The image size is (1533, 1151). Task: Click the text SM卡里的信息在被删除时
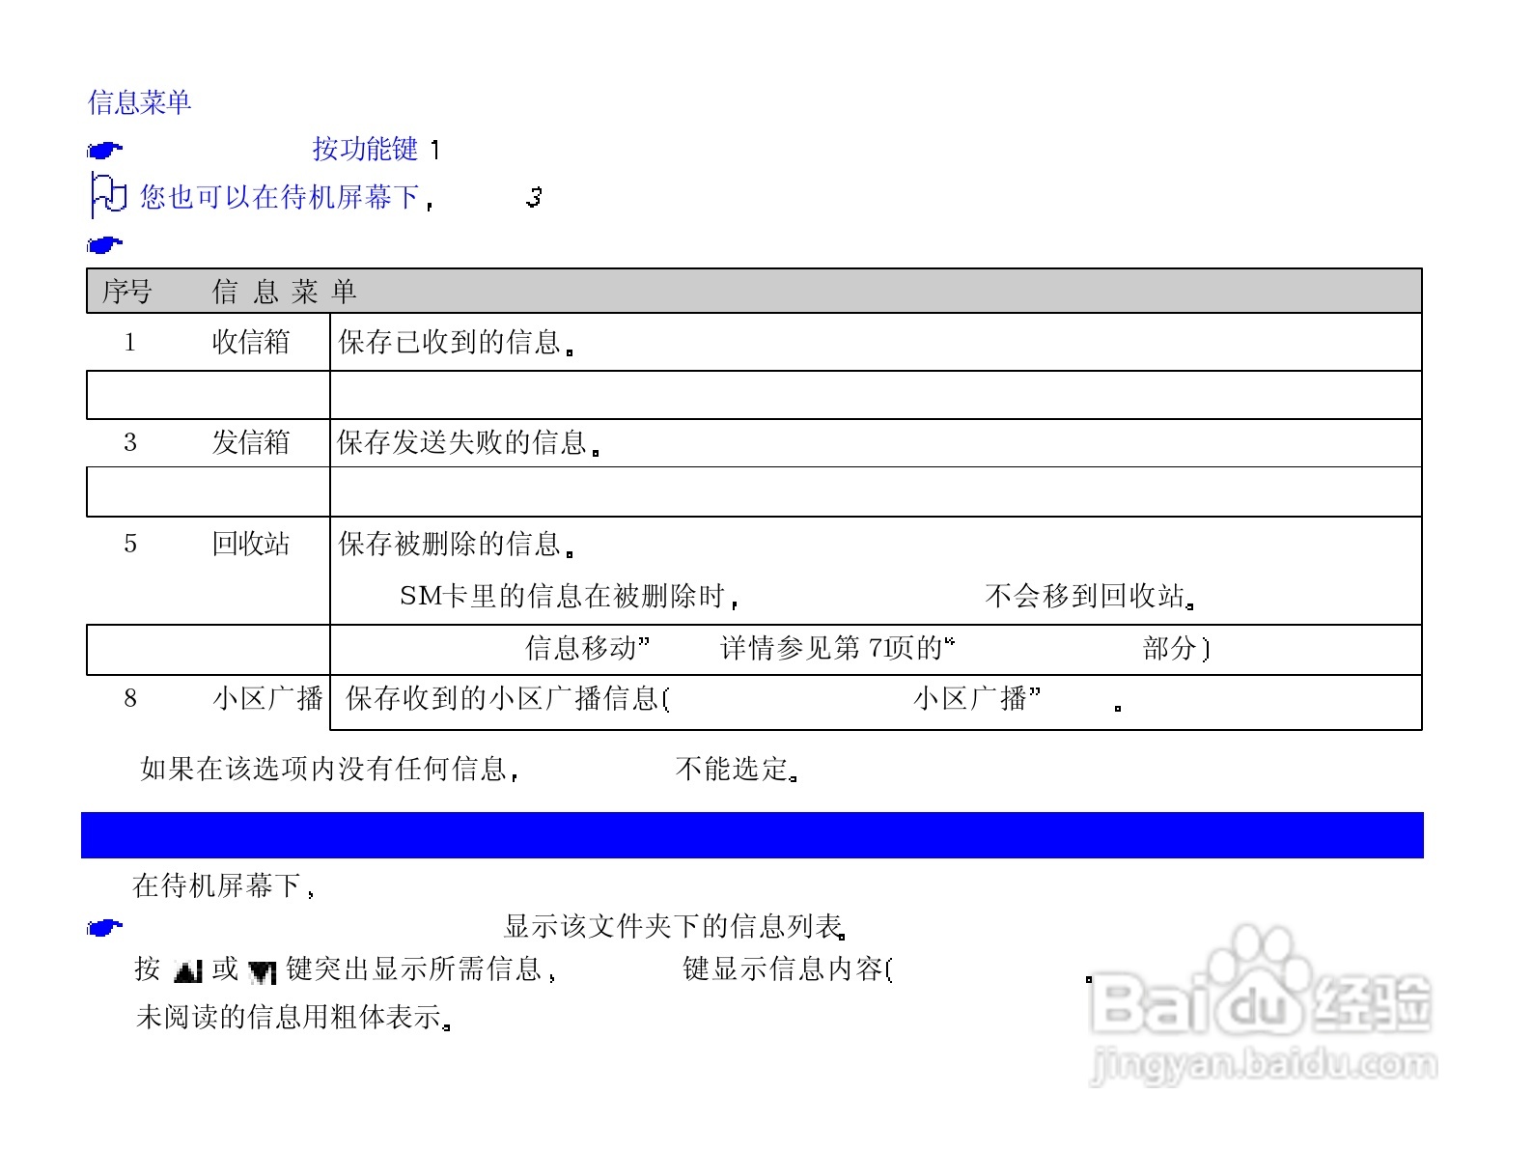(570, 597)
